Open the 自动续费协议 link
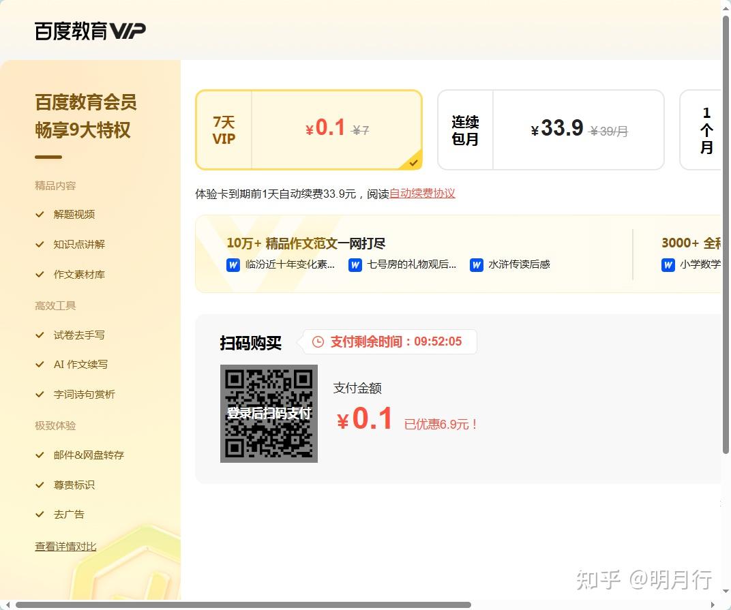This screenshot has height=610, width=731. point(422,194)
